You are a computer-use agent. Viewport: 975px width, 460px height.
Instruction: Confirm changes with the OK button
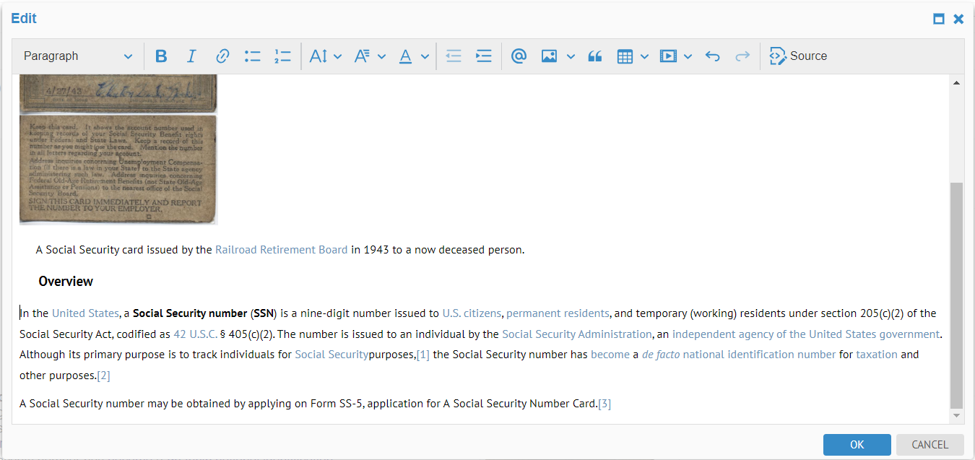pos(857,444)
